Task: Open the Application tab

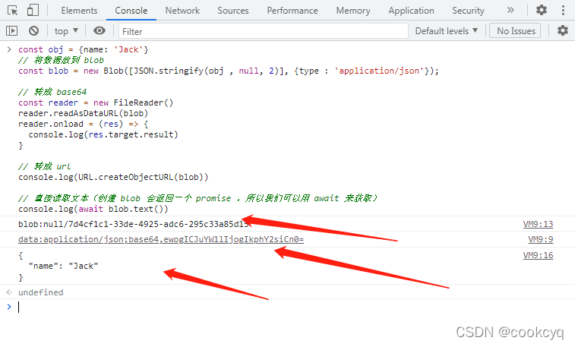Action: tap(411, 11)
